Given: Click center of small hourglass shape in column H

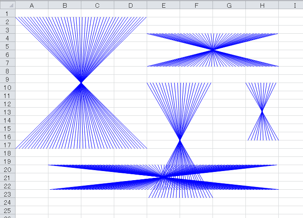Looking at the screenshot, I should point(262,111).
